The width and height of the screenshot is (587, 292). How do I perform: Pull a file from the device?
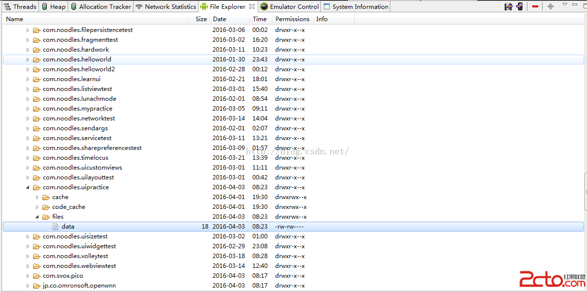508,6
